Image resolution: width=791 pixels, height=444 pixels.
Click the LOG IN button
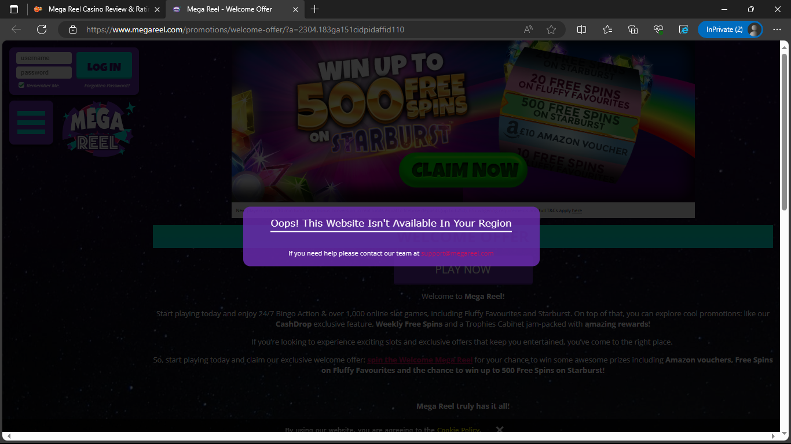pos(104,66)
